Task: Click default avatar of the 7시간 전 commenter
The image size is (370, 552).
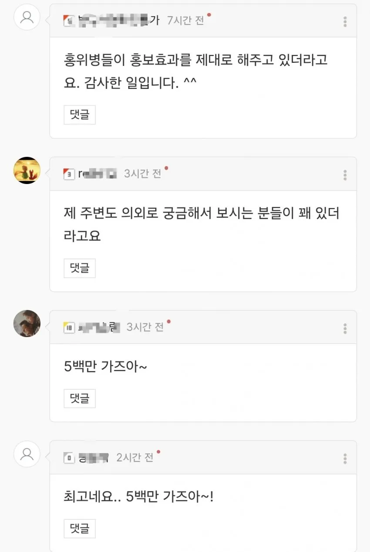Action: pyautogui.click(x=27, y=17)
